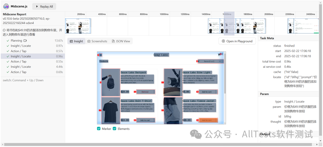323x147 pixels.
Task: Select Action / Tap step 0.69s
Action: (x=33, y=72)
